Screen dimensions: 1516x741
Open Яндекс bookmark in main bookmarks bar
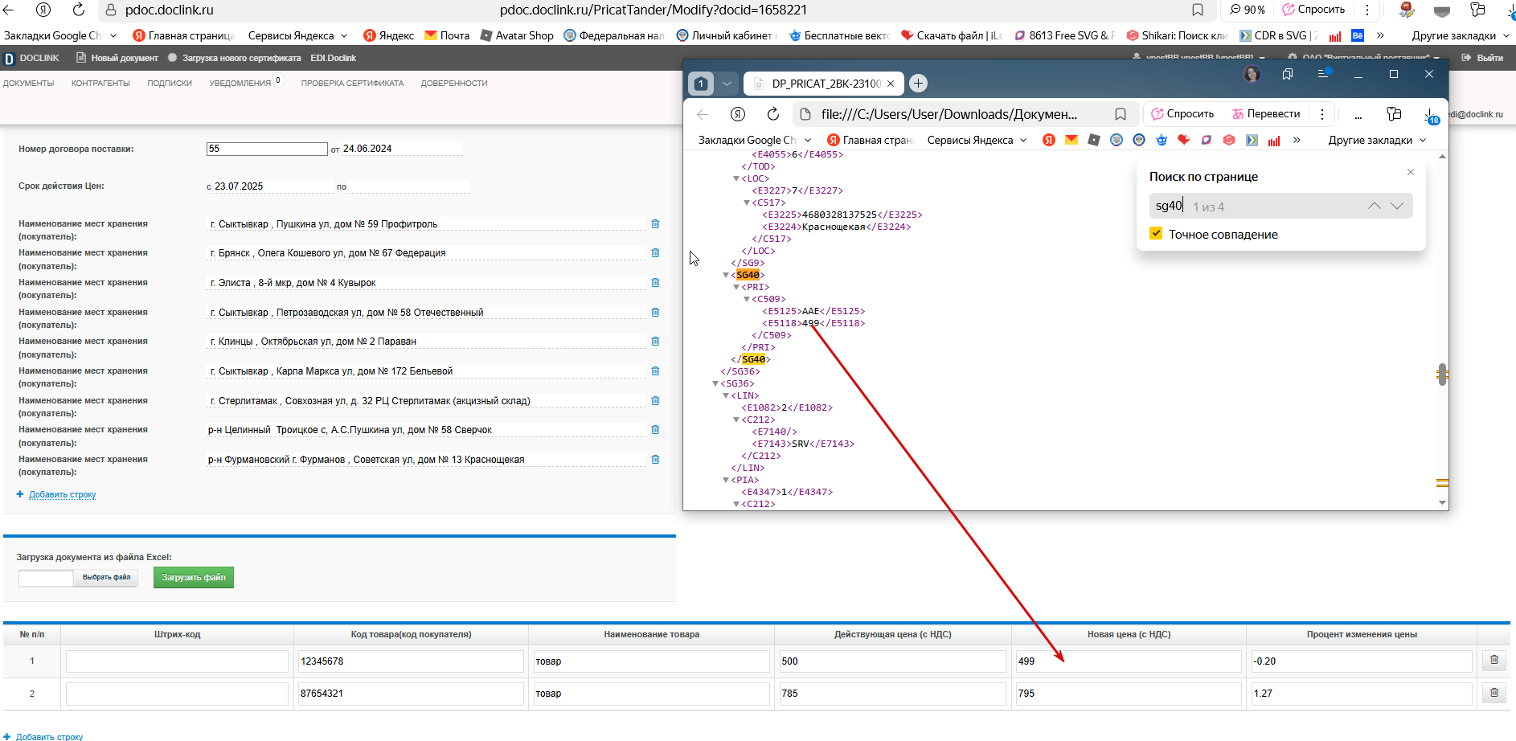[x=388, y=35]
